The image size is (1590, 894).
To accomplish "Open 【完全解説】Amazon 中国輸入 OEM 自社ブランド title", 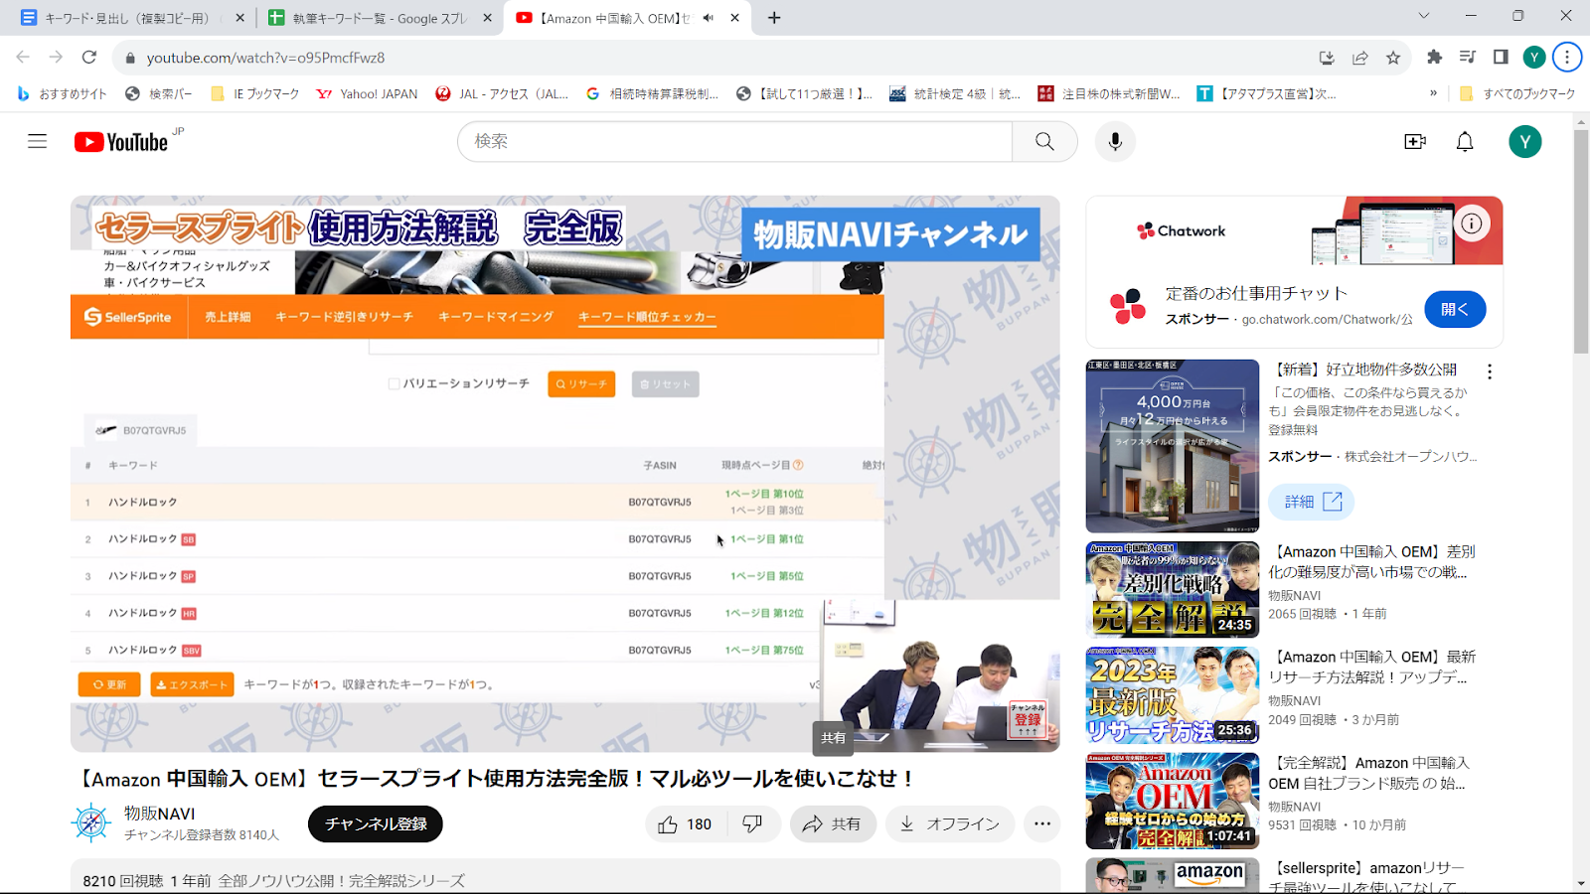I will click(1368, 773).
